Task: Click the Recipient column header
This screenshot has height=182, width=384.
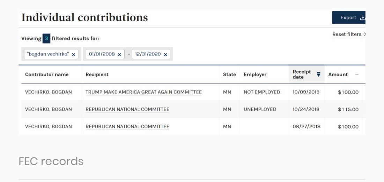Action: click(97, 74)
